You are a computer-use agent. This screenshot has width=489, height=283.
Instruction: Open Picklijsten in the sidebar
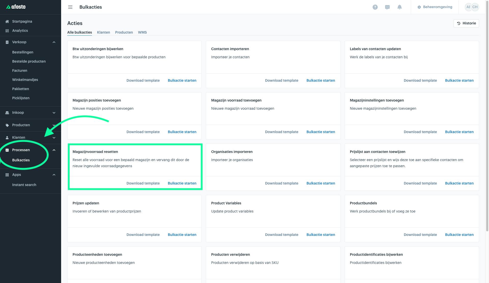pyautogui.click(x=21, y=98)
